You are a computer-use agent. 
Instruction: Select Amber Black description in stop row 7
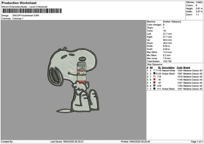168,89
